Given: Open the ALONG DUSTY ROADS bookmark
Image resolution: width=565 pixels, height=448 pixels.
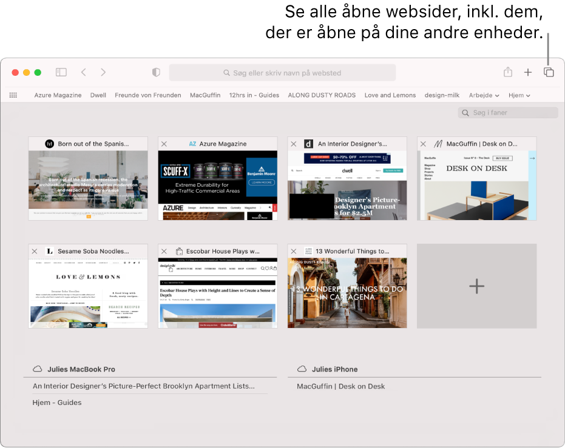Looking at the screenshot, I should (322, 95).
